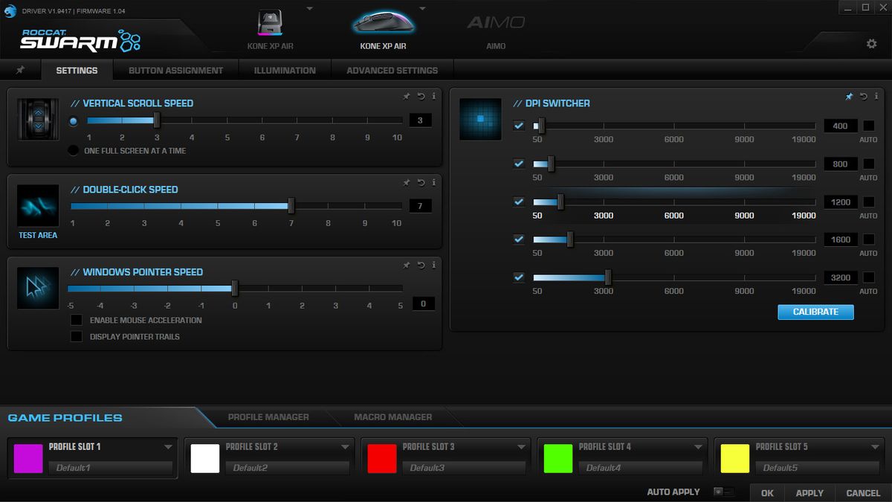The image size is (892, 502).
Task: Click the 1200 DPI value field
Action: [840, 202]
